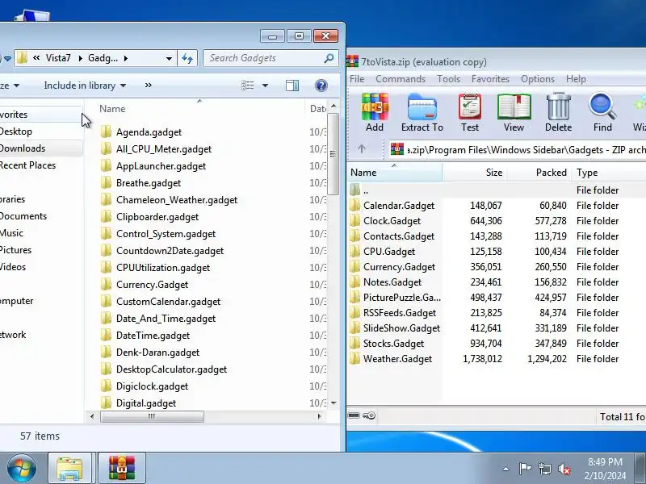The height and width of the screenshot is (484, 646).
Task: Open the WinRAR Options menu
Action: coord(538,79)
